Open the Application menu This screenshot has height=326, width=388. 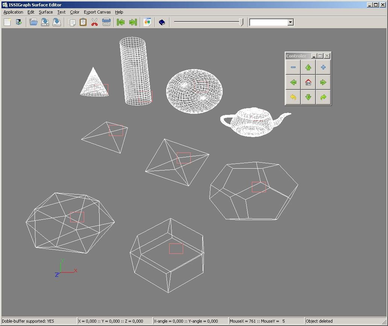13,12
